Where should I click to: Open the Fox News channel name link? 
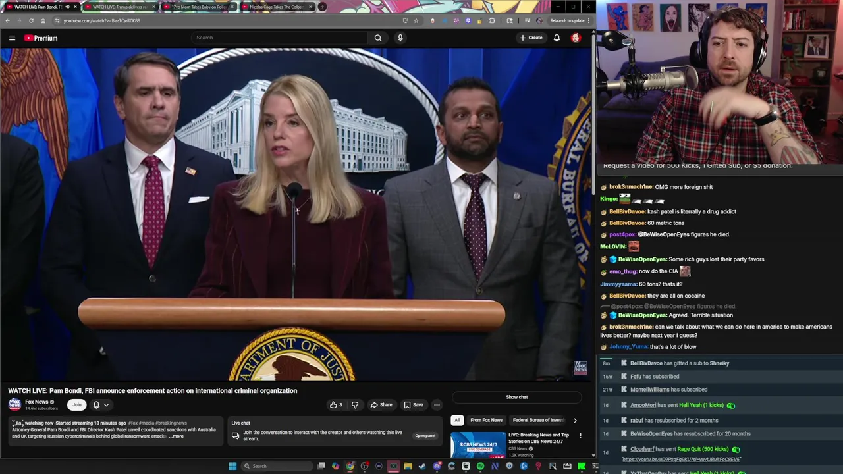(x=36, y=402)
